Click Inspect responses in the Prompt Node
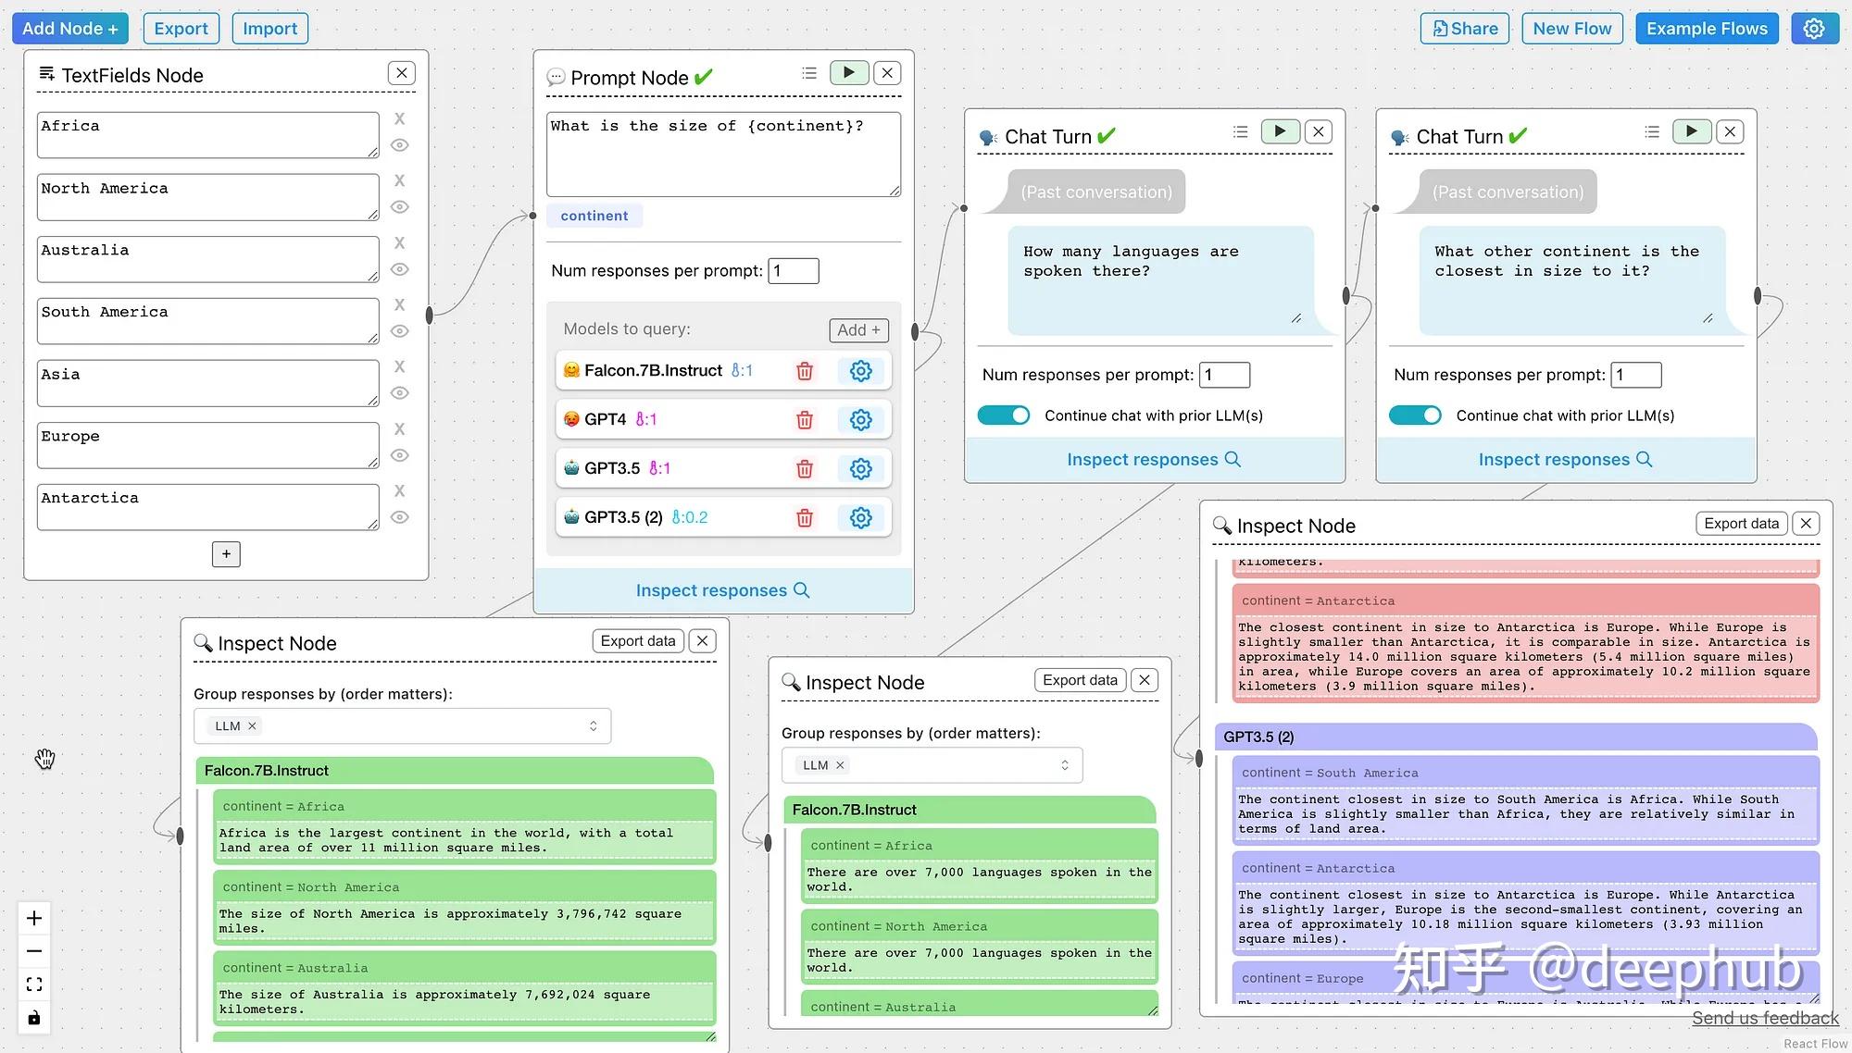Screen dimensions: 1852x1053 point(722,590)
